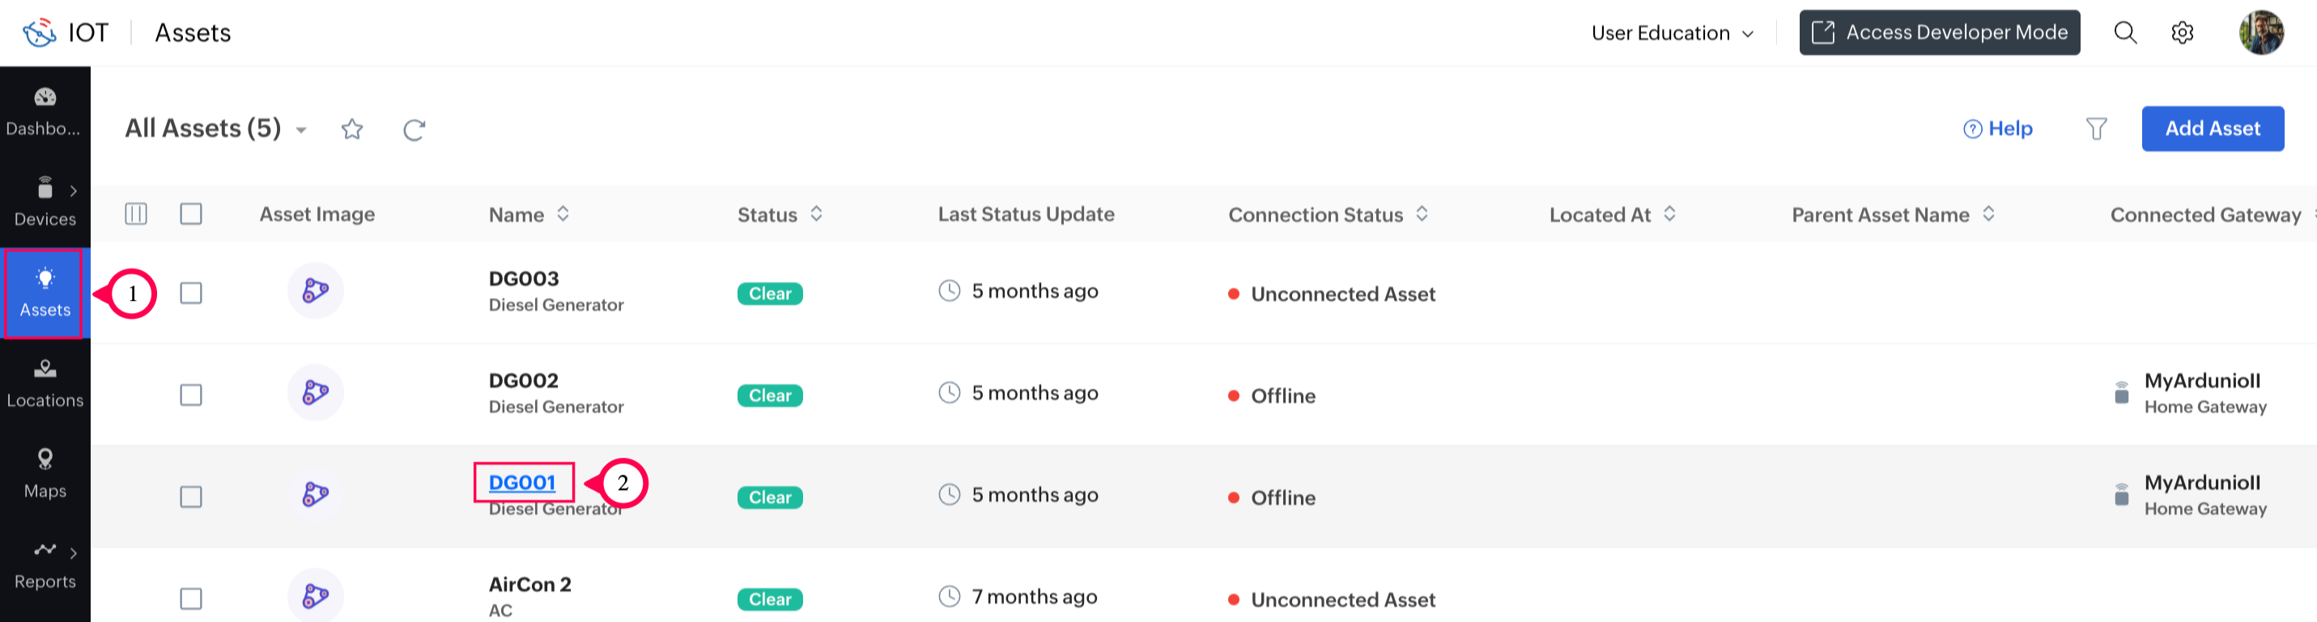This screenshot has width=2317, height=622.
Task: Click the user profile avatar
Action: (x=2260, y=33)
